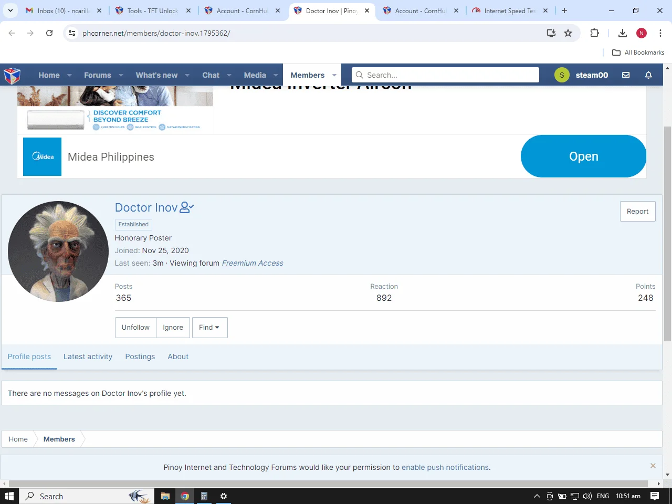Bookmark this page with the star icon
The image size is (672, 504).
coord(568,33)
